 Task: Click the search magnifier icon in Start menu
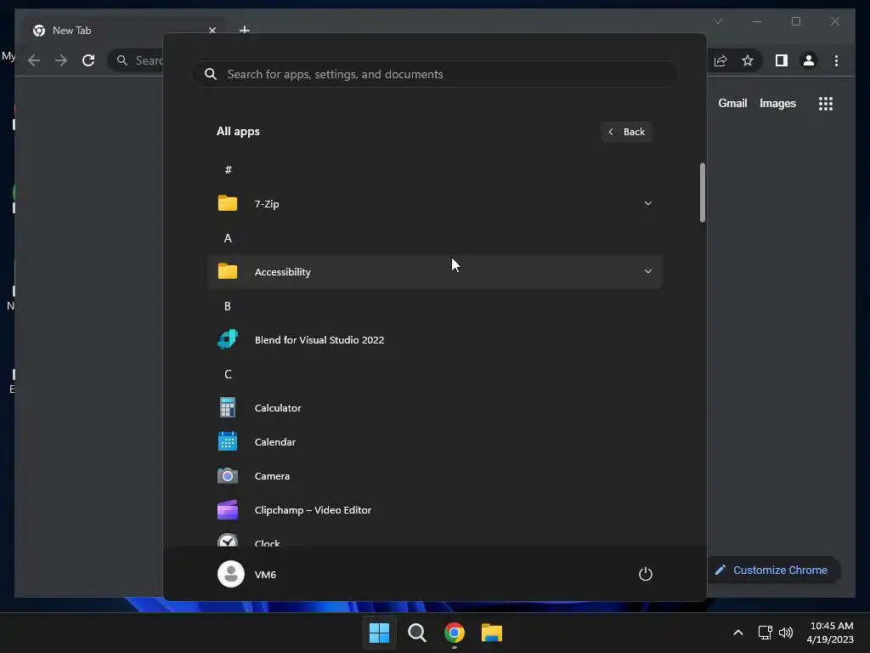coord(211,74)
